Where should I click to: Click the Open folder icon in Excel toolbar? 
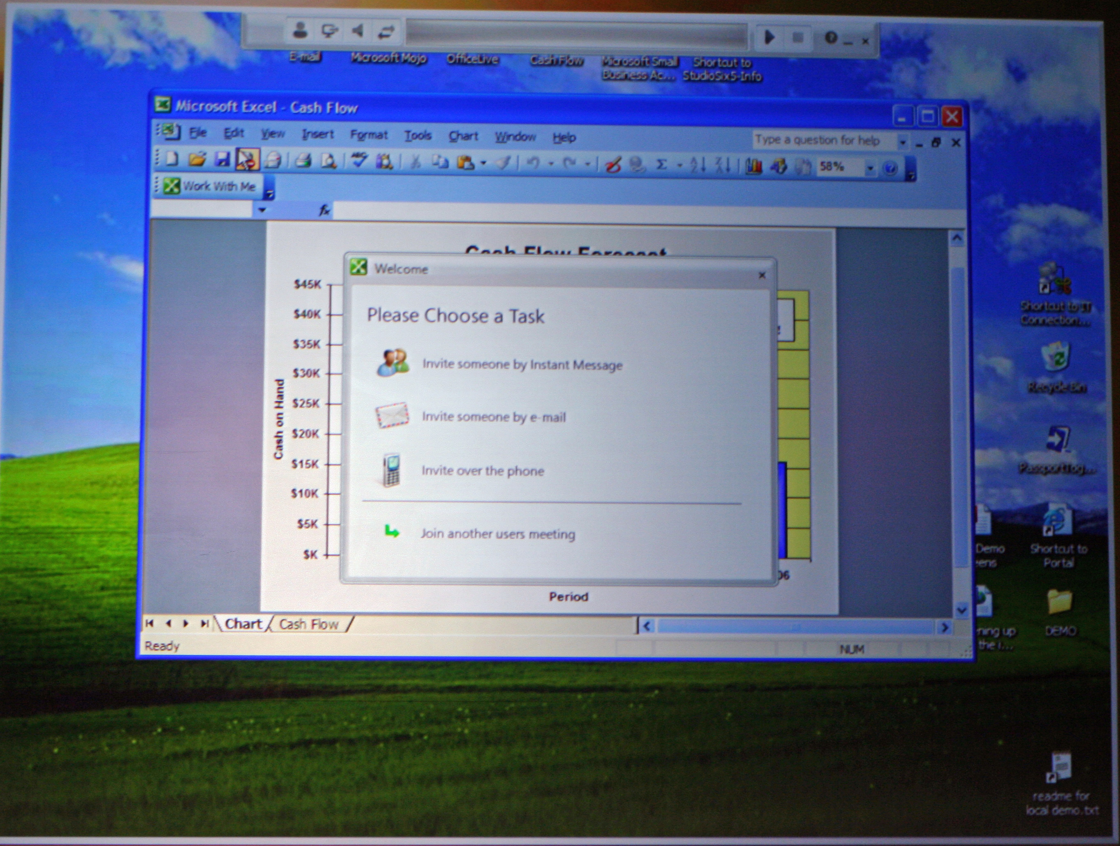pos(197,160)
